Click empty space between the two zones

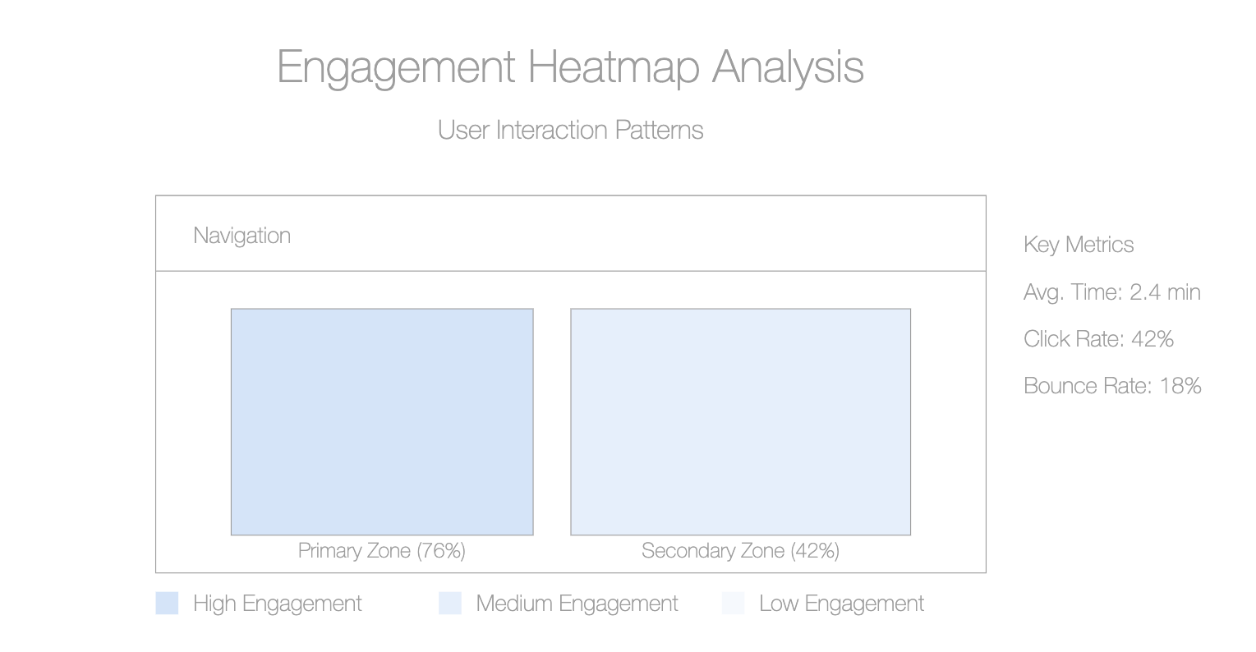pos(552,422)
